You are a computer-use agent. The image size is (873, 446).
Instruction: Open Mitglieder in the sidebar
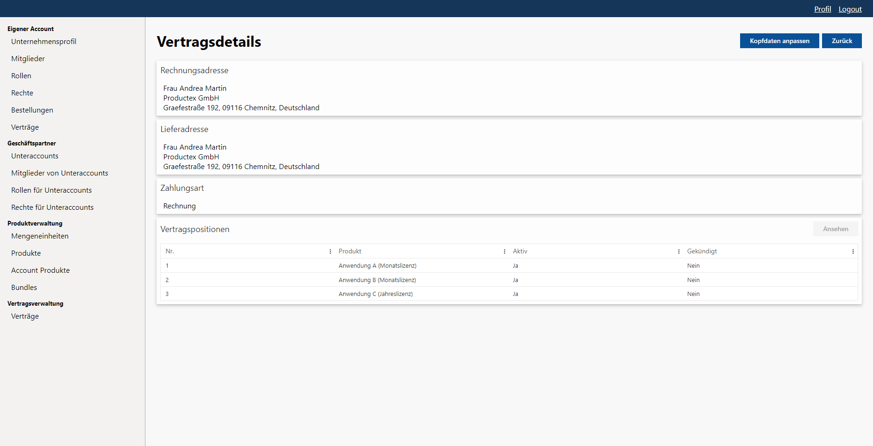[28, 59]
